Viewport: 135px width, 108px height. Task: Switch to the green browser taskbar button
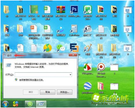click(30, 104)
